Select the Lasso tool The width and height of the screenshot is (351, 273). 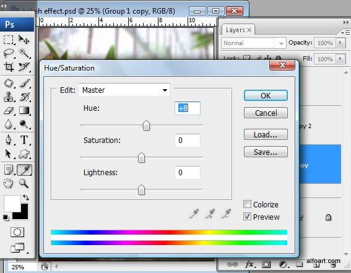coord(9,53)
